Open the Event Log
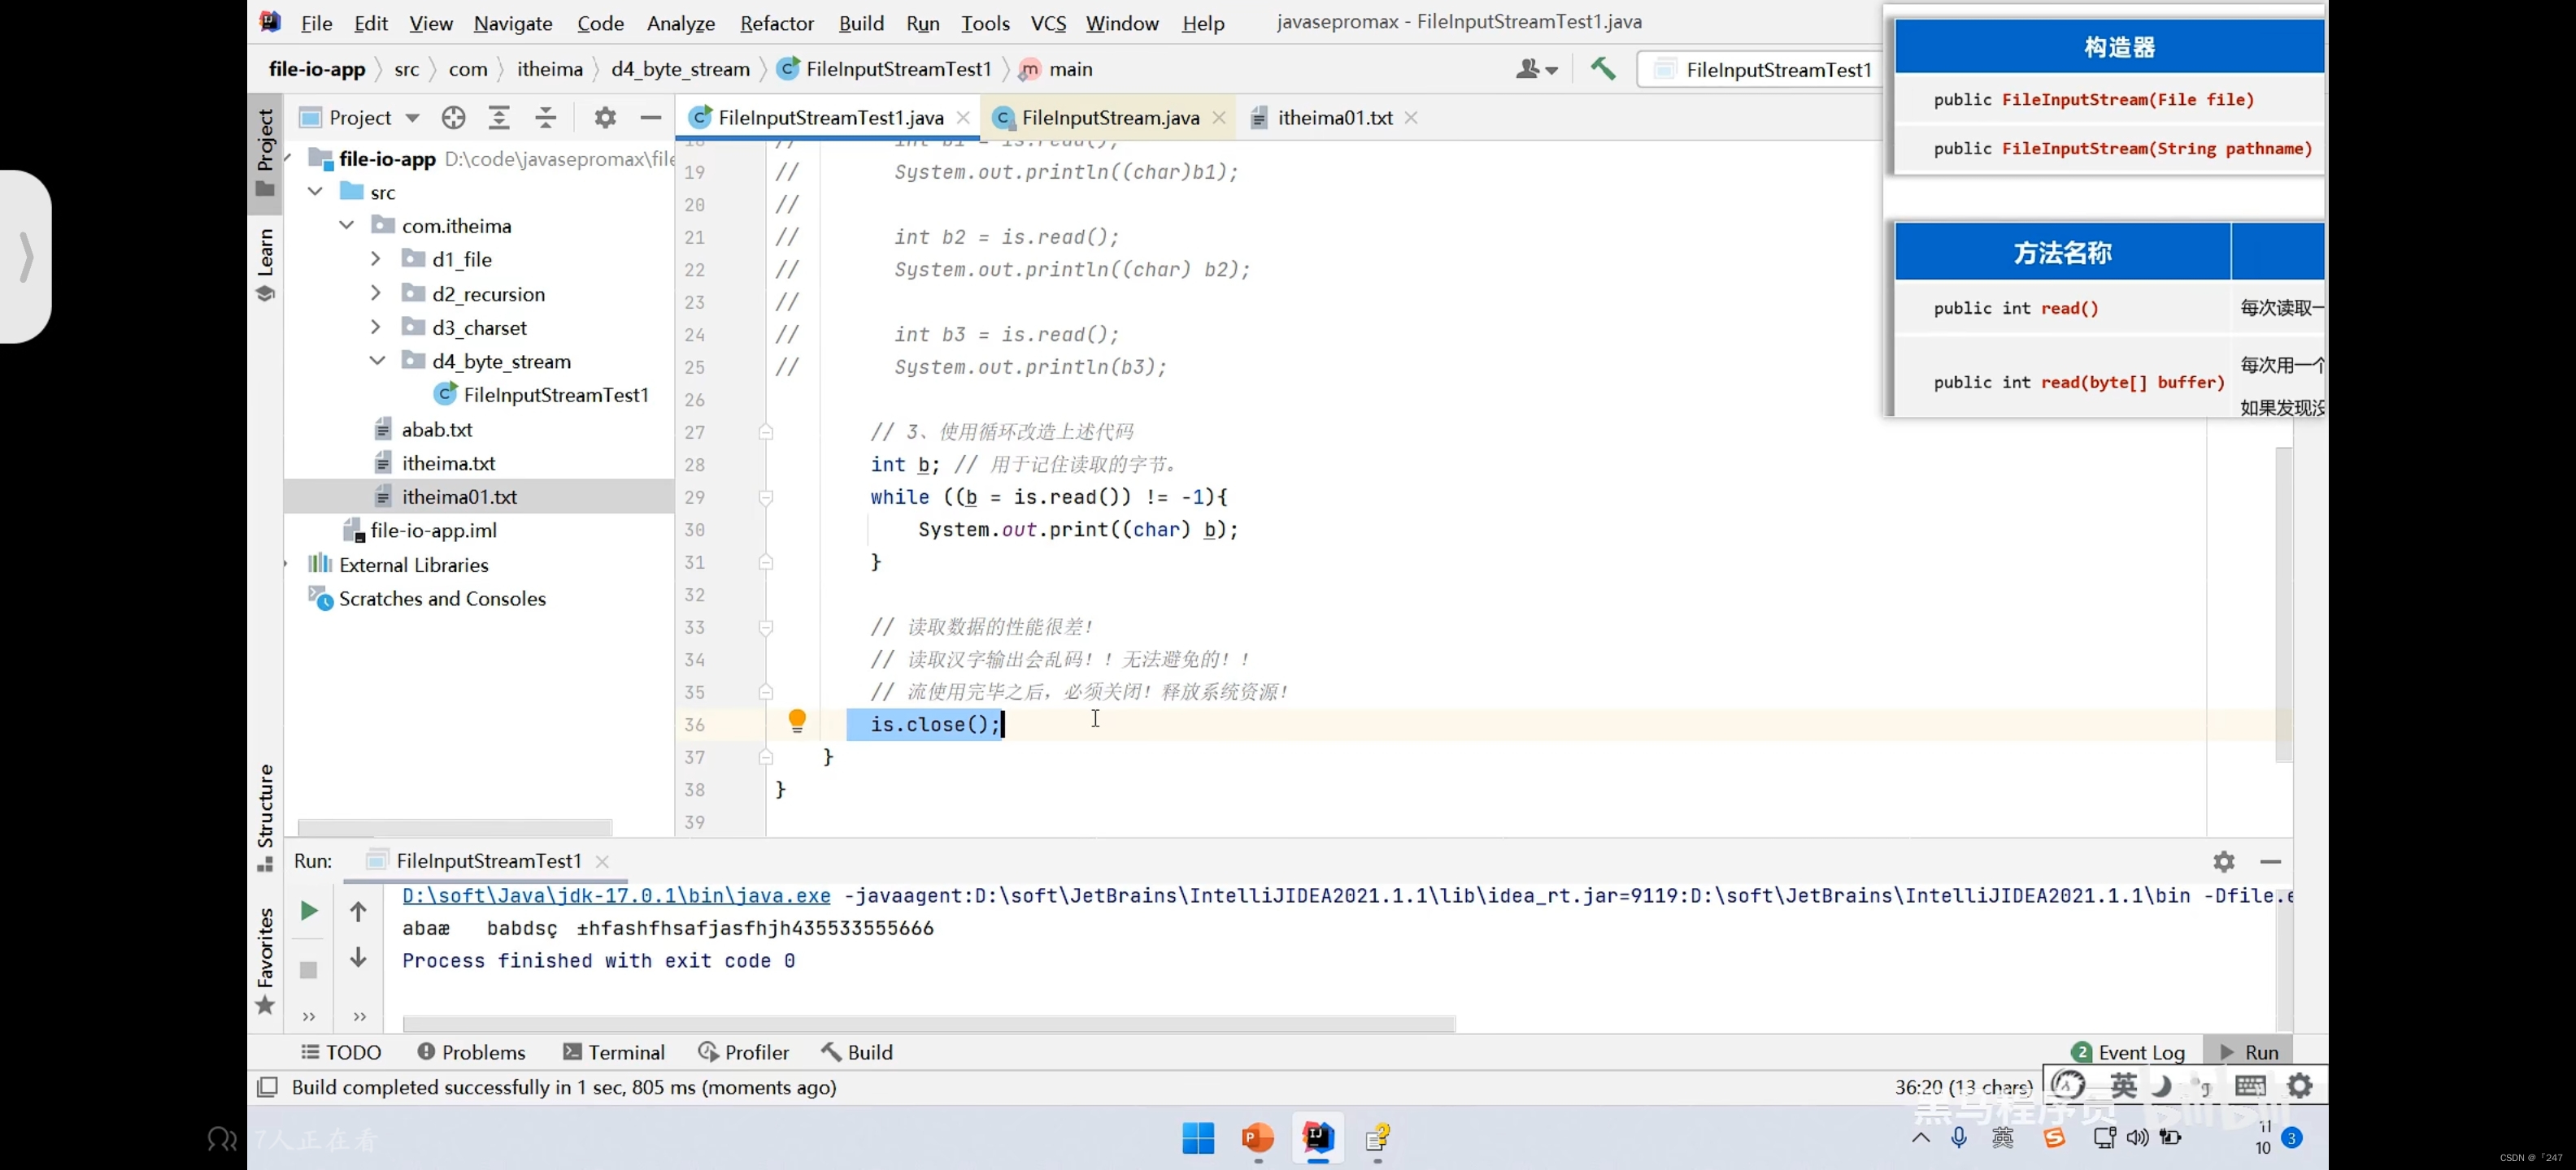The width and height of the screenshot is (2576, 1170). pos(2128,1052)
